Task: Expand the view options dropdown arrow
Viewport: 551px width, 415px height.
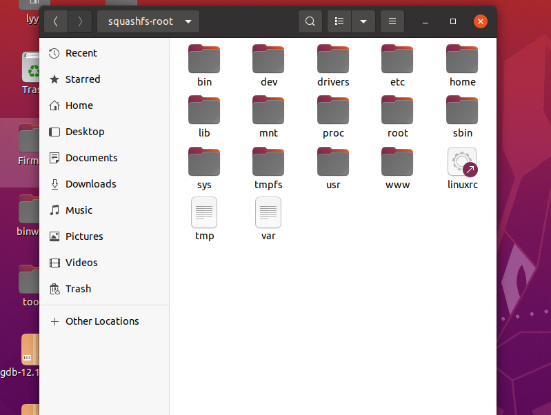Action: point(363,21)
